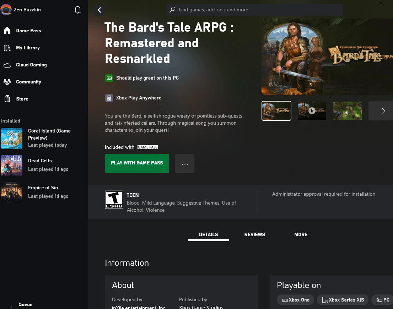Switch to the REVIEWS tab
The width and height of the screenshot is (393, 309).
(255, 234)
